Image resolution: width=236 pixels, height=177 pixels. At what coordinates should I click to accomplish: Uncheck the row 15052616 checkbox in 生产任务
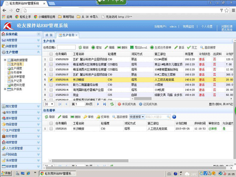(51, 79)
